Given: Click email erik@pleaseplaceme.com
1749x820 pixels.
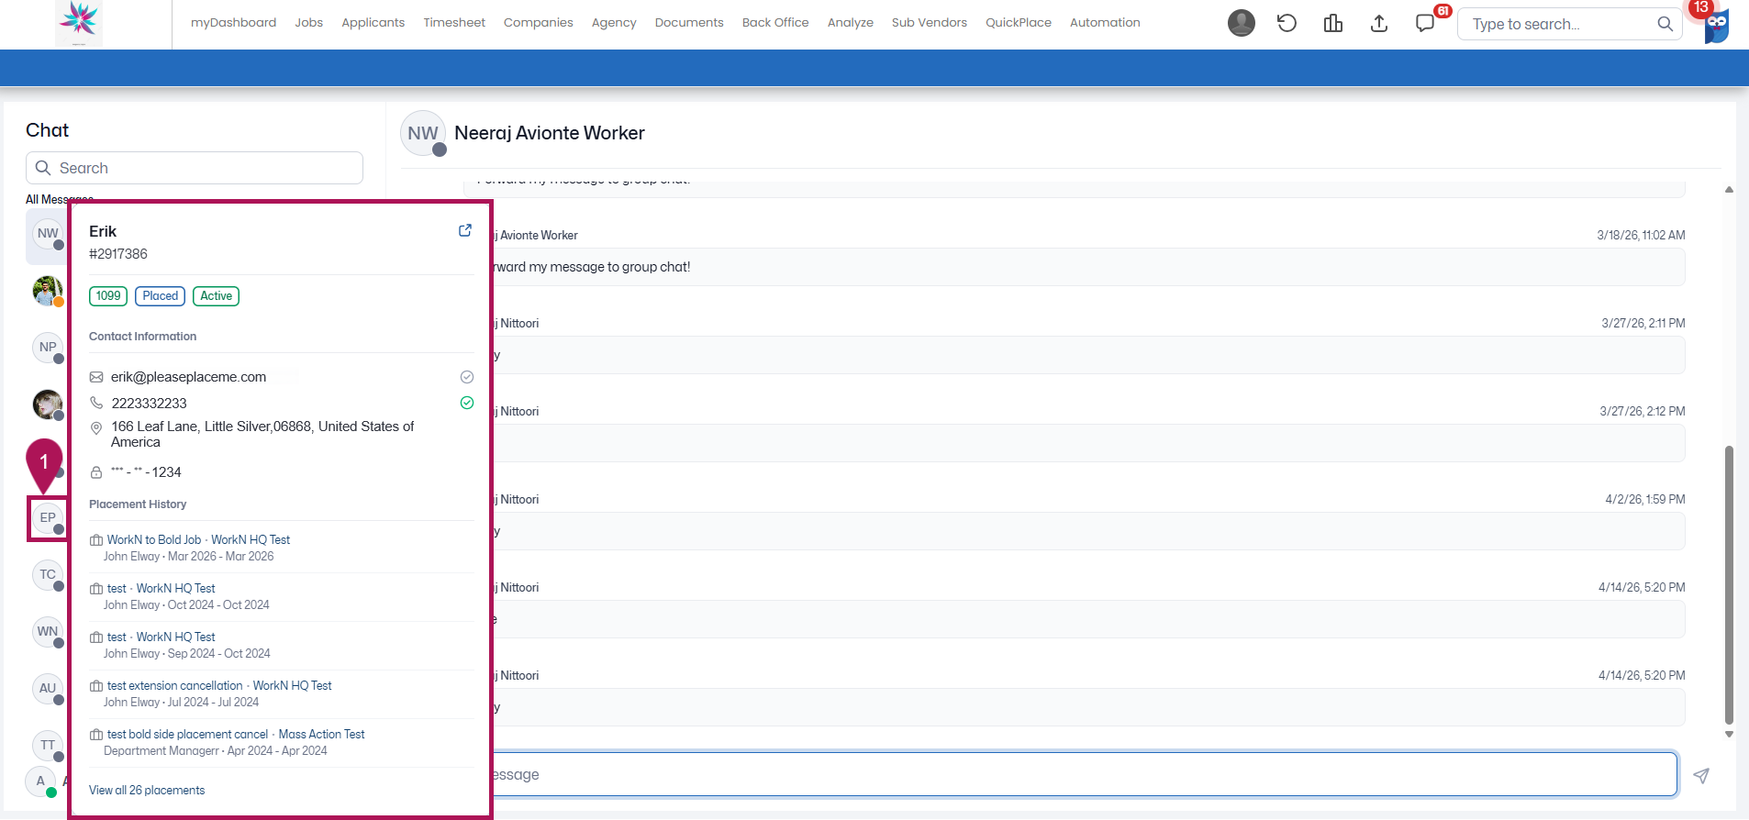Looking at the screenshot, I should point(189,377).
